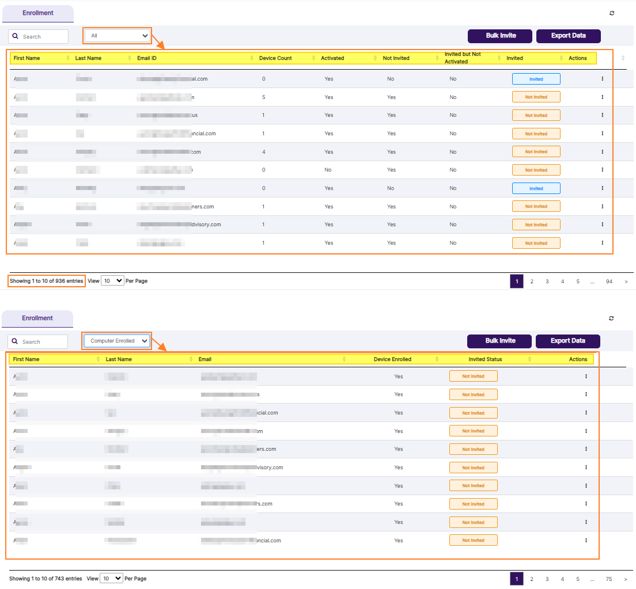This screenshot has height=589, width=636.
Task: Open the All filter dropdown
Action: 117,35
